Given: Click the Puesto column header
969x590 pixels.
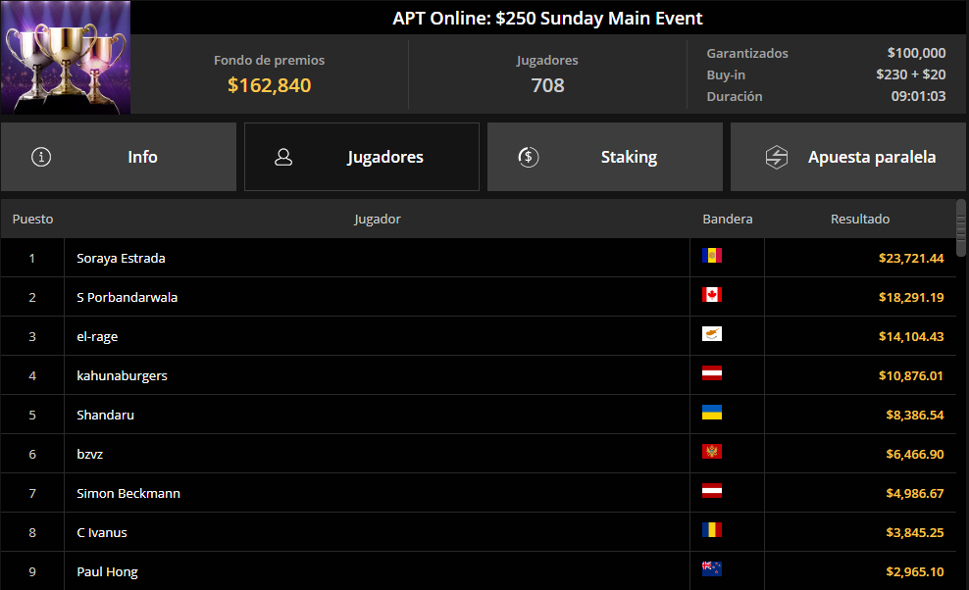Looking at the screenshot, I should tap(32, 219).
